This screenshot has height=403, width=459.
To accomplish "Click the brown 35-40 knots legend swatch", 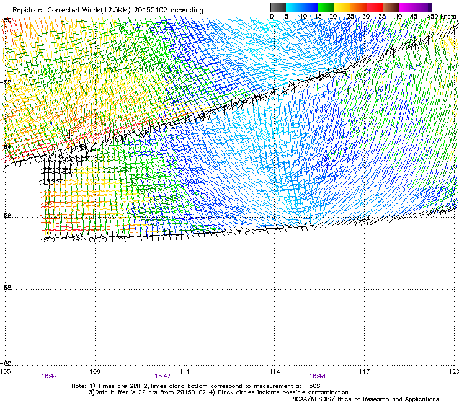I will [391, 7].
